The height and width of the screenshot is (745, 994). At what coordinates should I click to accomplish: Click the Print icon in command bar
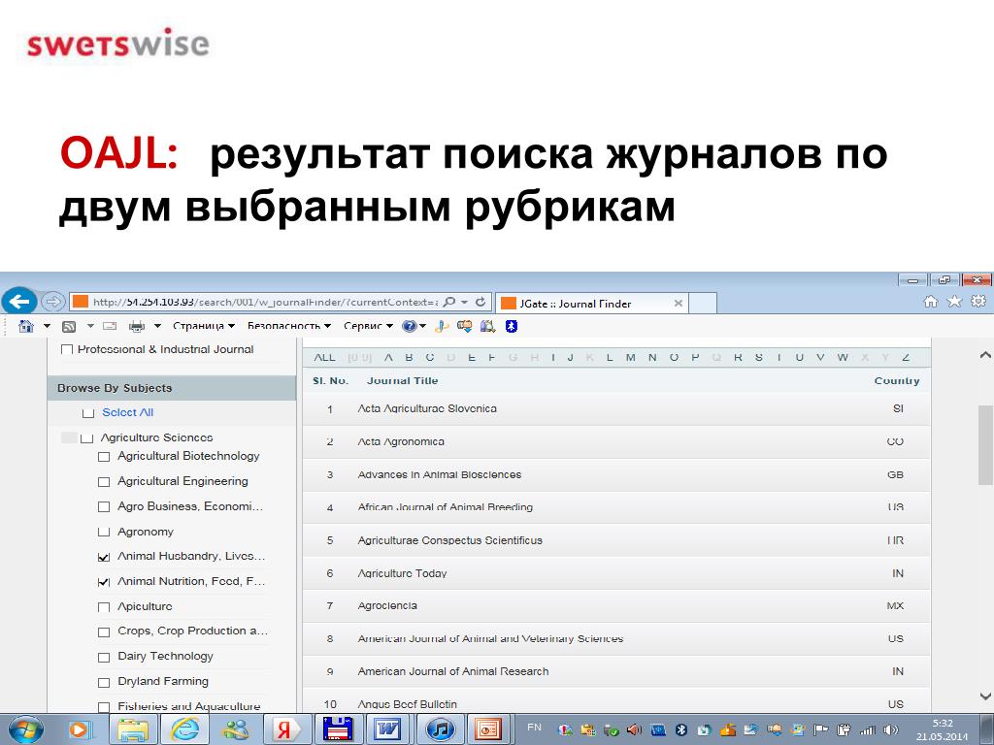tap(136, 326)
